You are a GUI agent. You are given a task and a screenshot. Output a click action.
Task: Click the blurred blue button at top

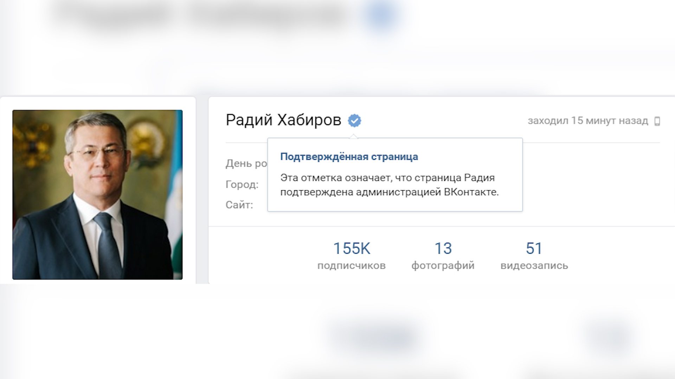382,16
